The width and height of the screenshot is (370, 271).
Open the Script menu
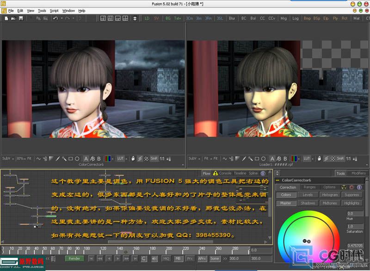coord(54,11)
